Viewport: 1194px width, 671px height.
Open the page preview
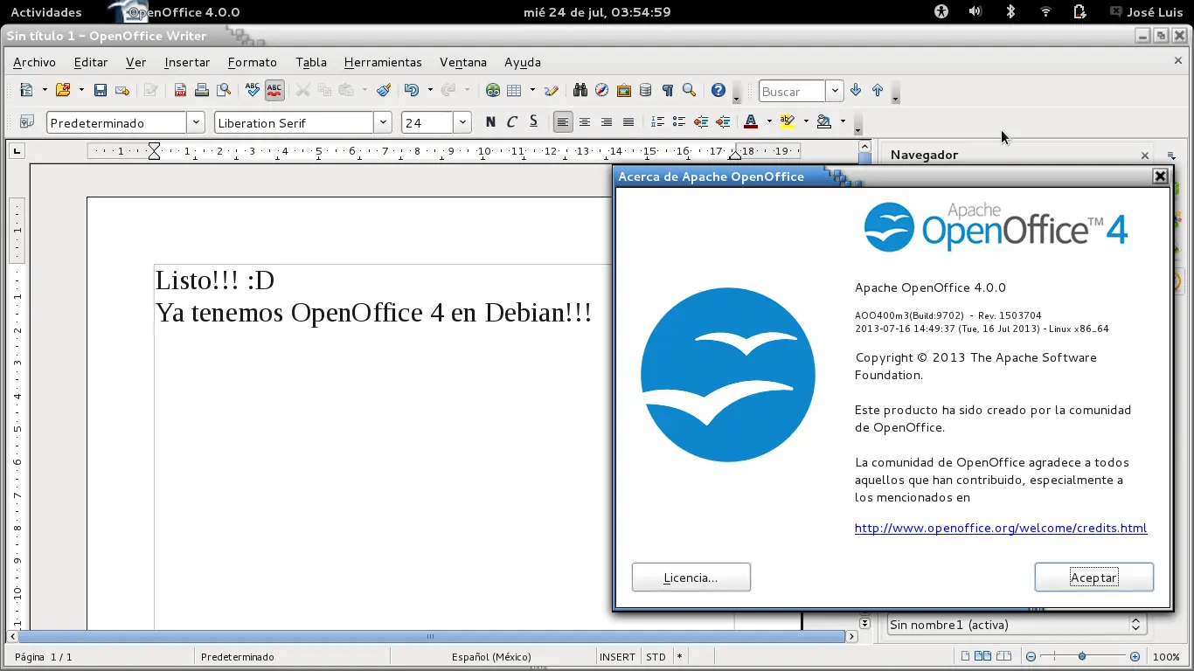coord(225,90)
